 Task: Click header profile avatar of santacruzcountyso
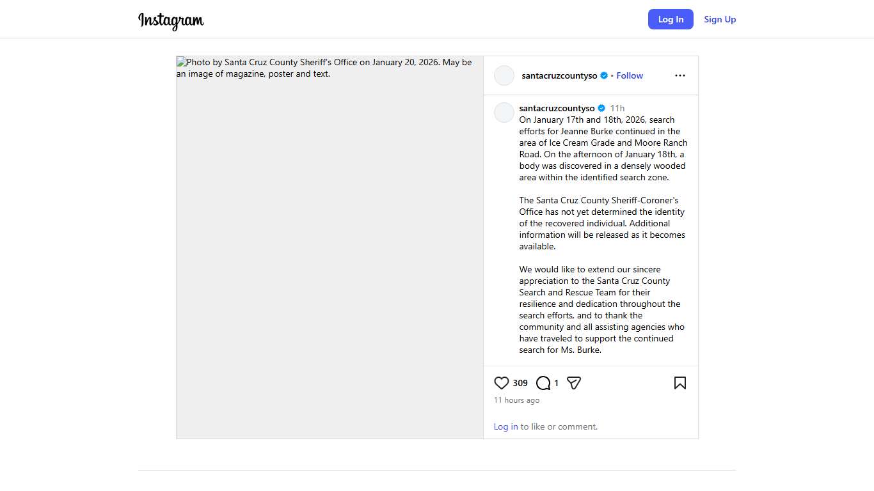click(504, 75)
